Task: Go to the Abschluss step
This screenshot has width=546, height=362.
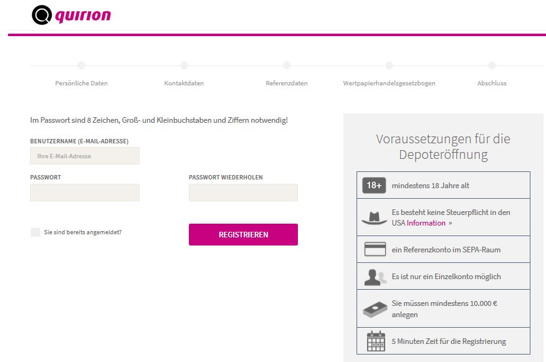Action: pos(492,83)
